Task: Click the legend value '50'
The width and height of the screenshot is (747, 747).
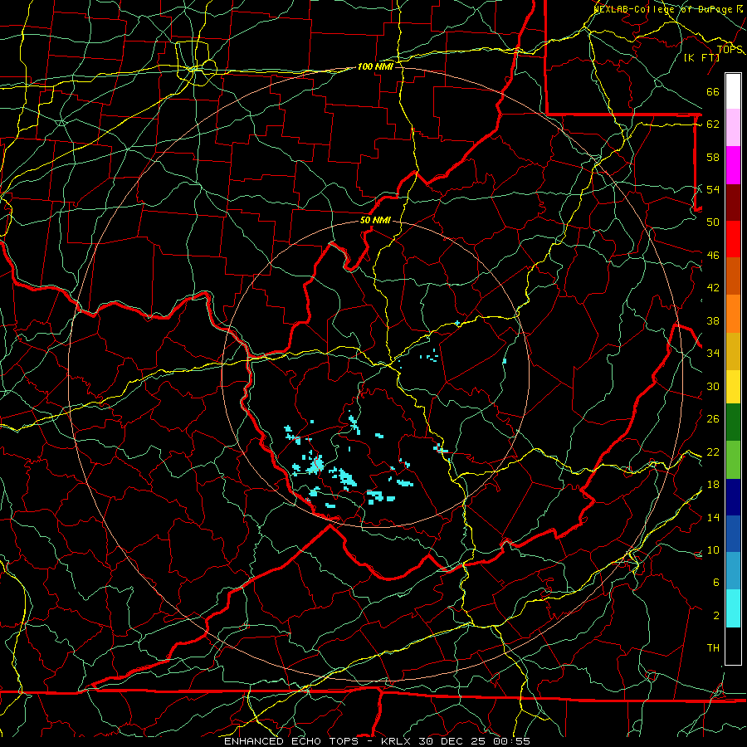Action: point(713,222)
